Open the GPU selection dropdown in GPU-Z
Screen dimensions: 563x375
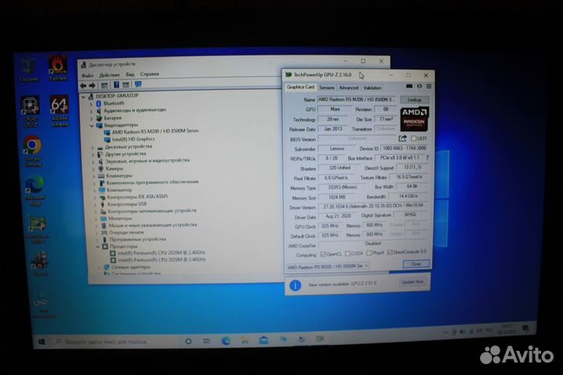(328, 266)
